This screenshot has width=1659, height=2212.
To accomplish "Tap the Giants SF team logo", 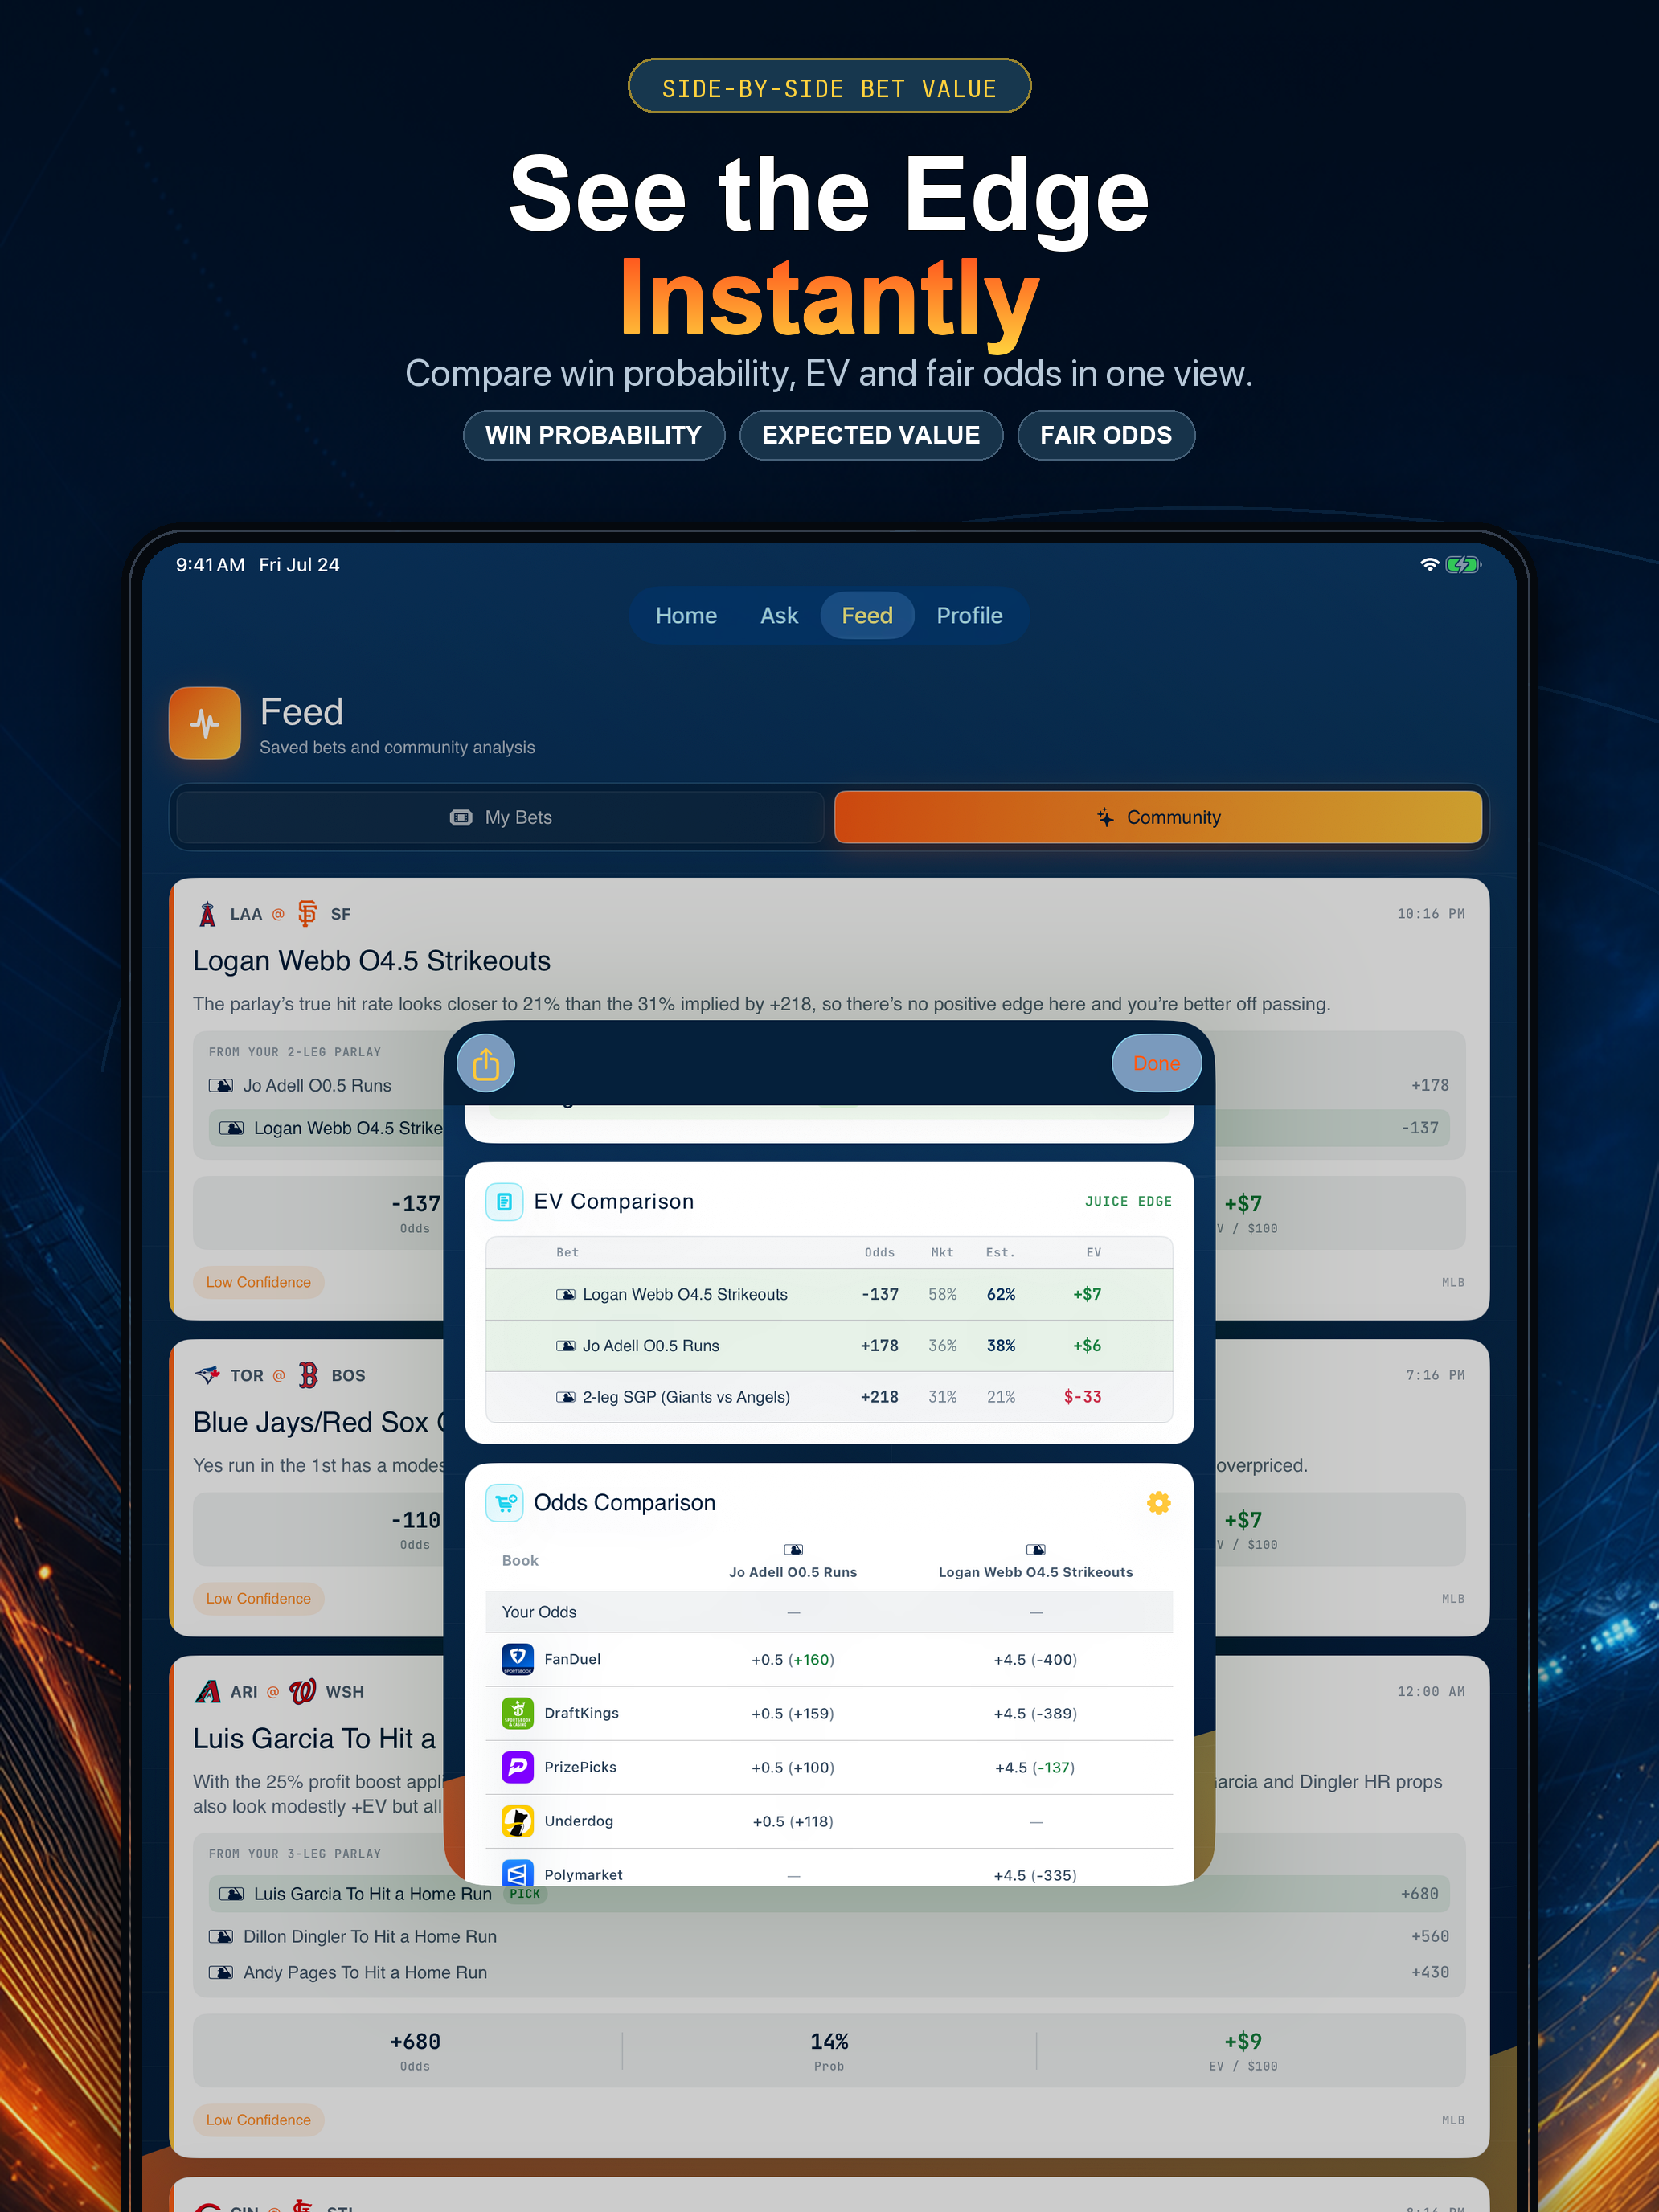I will (x=307, y=914).
